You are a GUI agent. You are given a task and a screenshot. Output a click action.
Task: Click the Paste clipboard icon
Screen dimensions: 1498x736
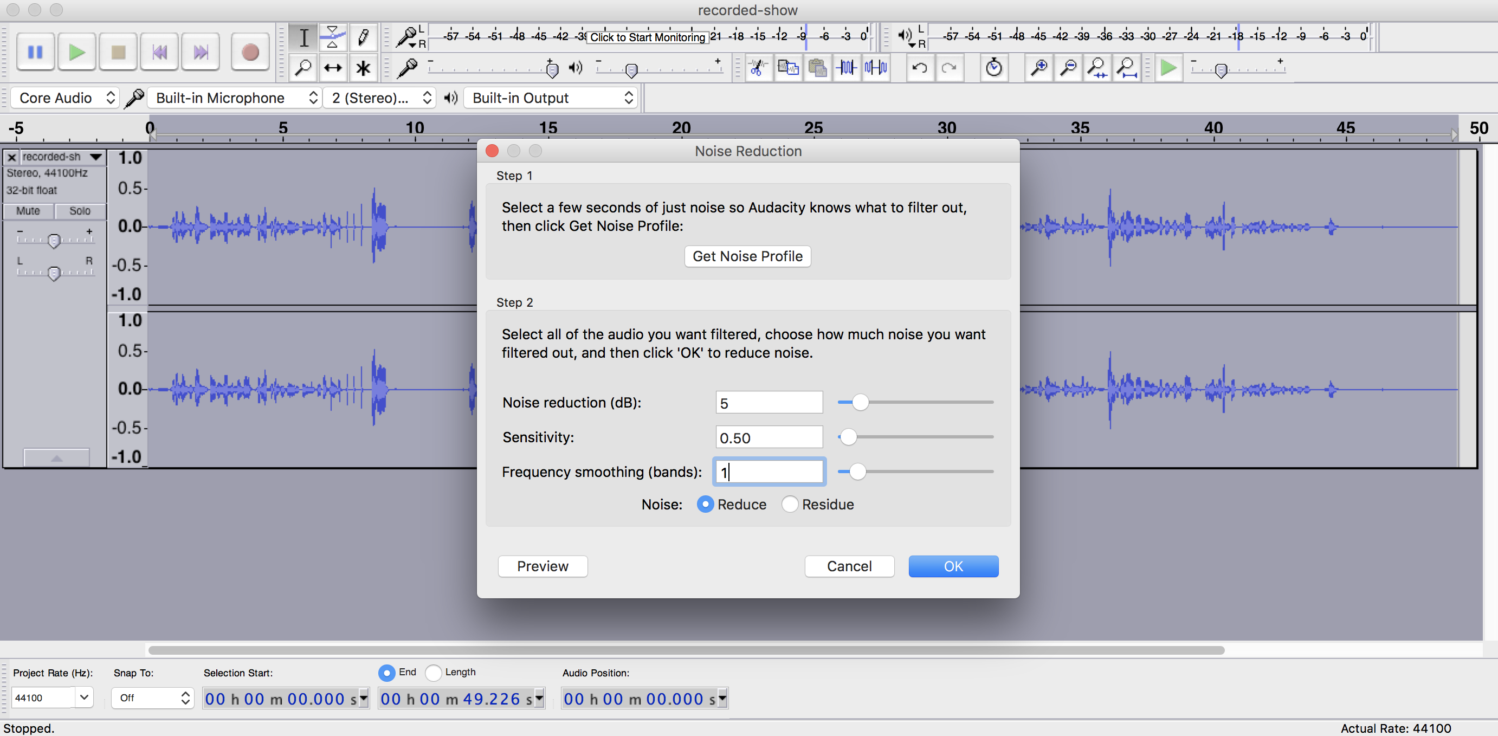818,68
